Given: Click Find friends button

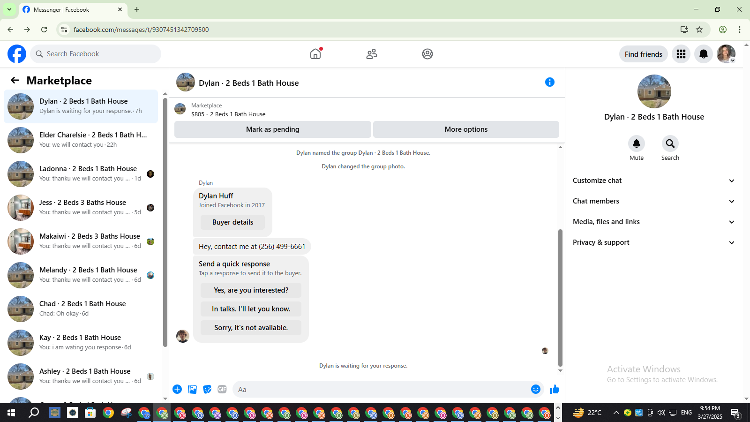Looking at the screenshot, I should coord(643,54).
